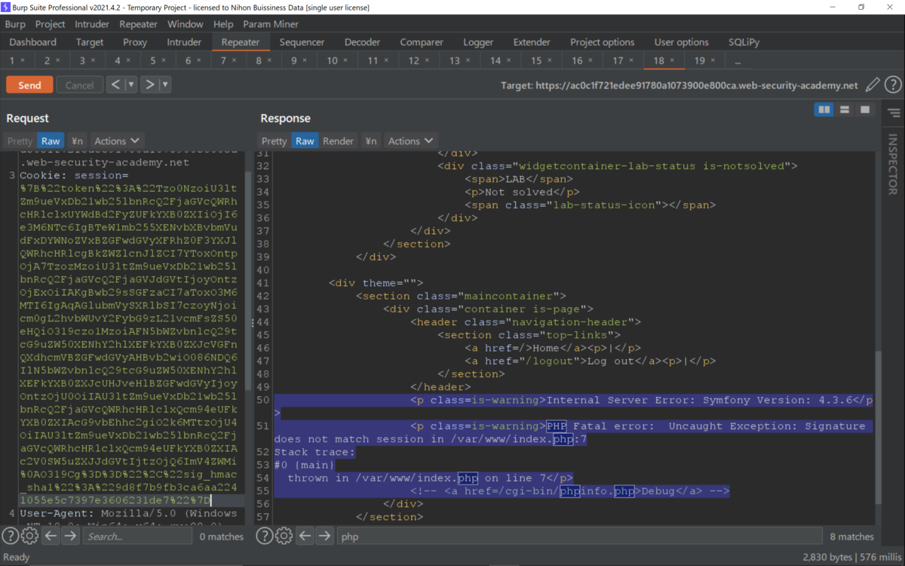Screen dimensions: 905x566
Task: Close Repeater tab 19
Action: pos(713,60)
